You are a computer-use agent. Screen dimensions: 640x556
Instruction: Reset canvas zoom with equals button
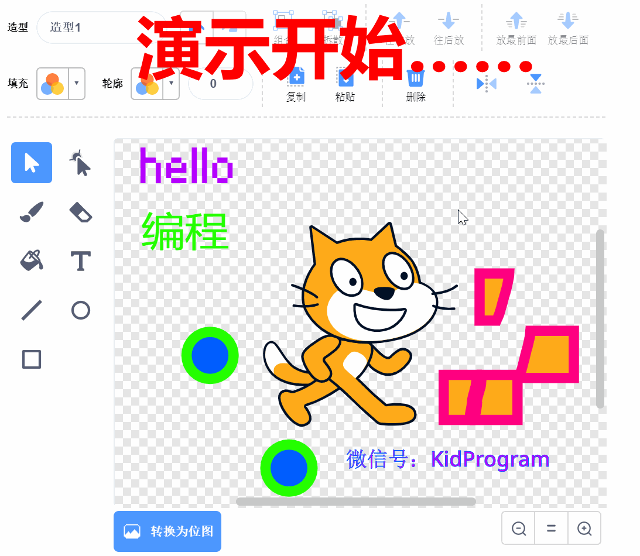[551, 528]
